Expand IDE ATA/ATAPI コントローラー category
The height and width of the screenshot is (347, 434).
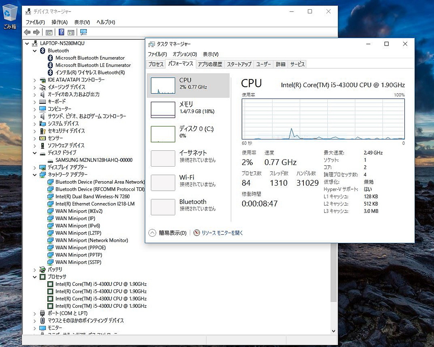click(x=35, y=80)
